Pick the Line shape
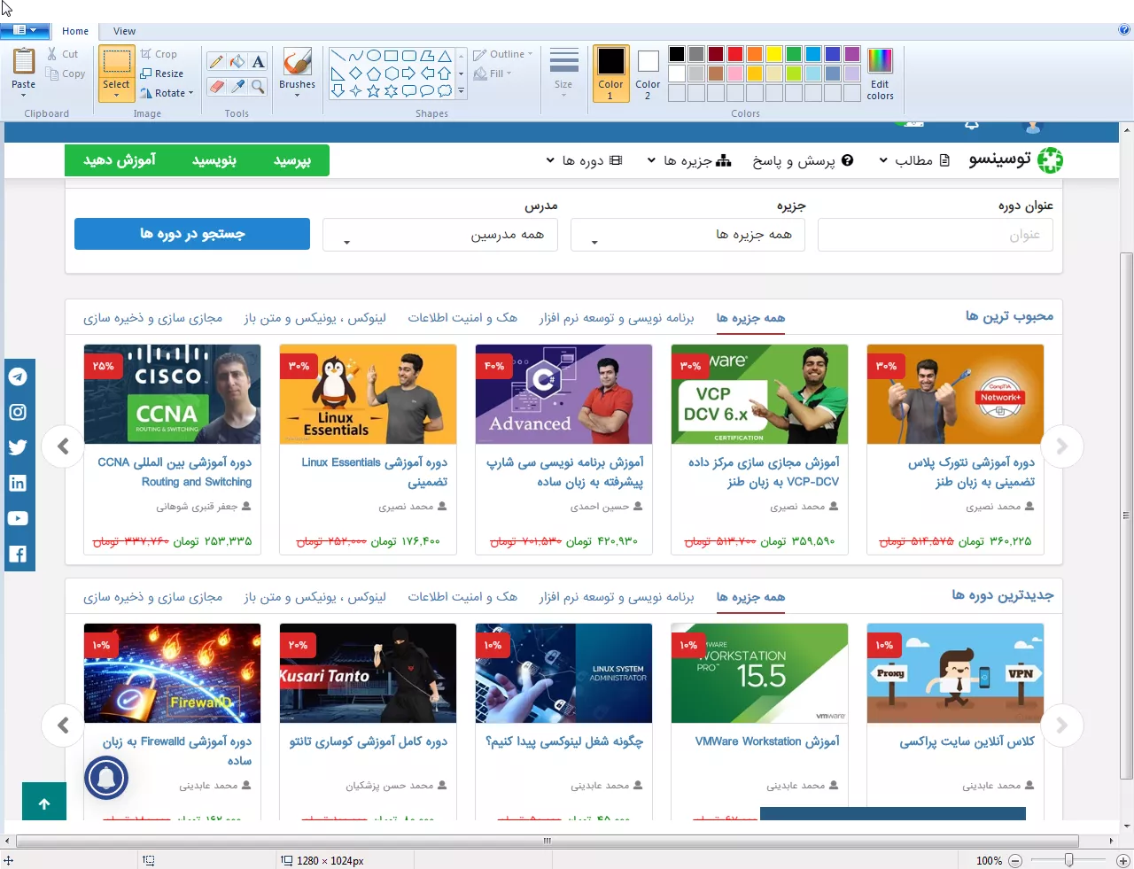This screenshot has height=869, width=1134. 338,56
